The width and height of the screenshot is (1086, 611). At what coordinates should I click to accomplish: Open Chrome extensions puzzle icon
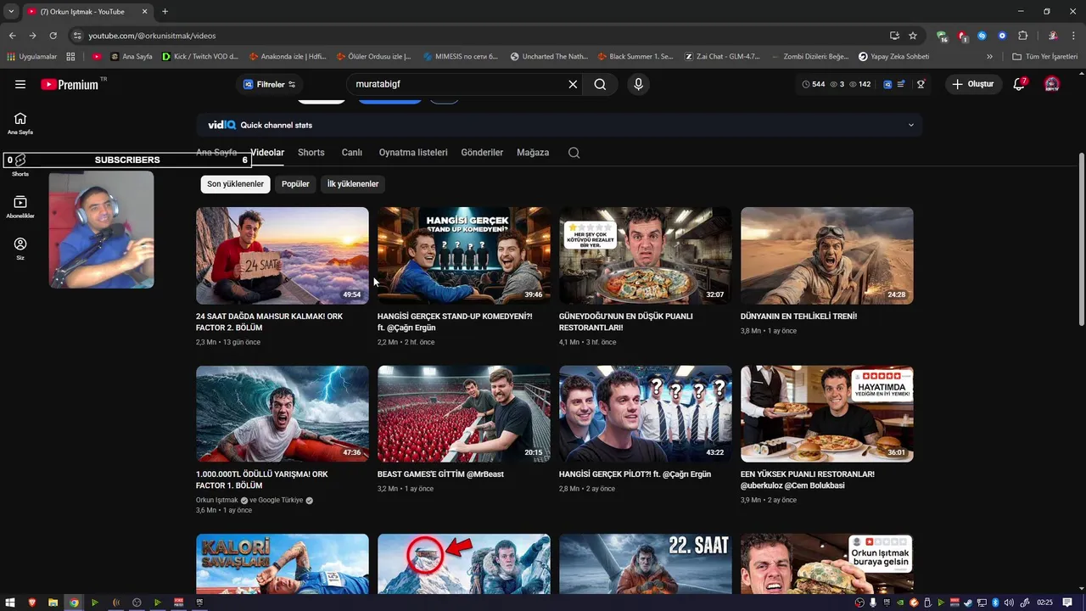[1022, 36]
